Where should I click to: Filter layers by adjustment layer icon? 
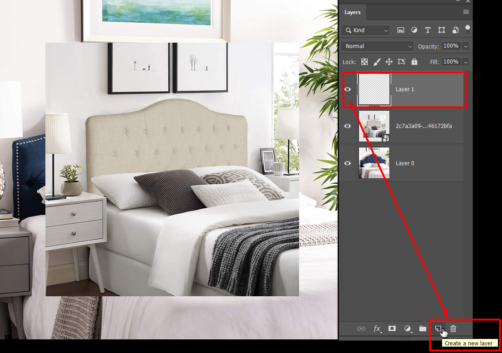tap(414, 30)
